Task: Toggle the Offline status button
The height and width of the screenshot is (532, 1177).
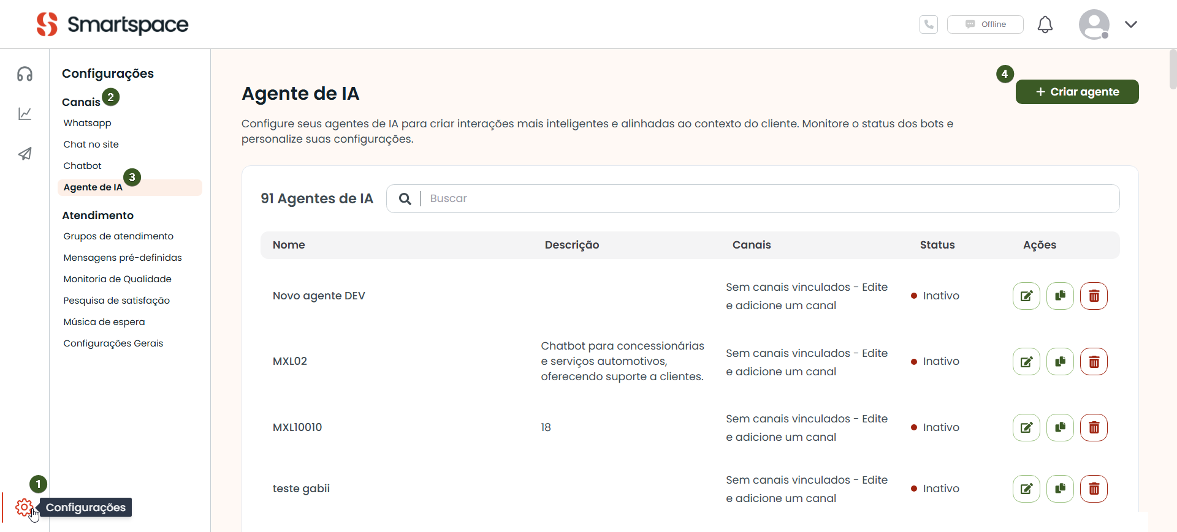Action: tap(985, 24)
